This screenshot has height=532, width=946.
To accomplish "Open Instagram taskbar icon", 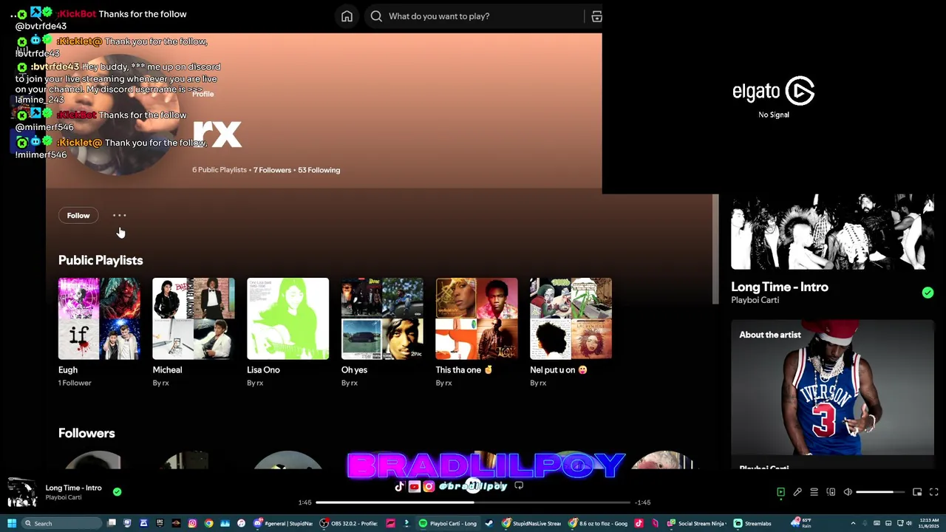I will pos(192,523).
